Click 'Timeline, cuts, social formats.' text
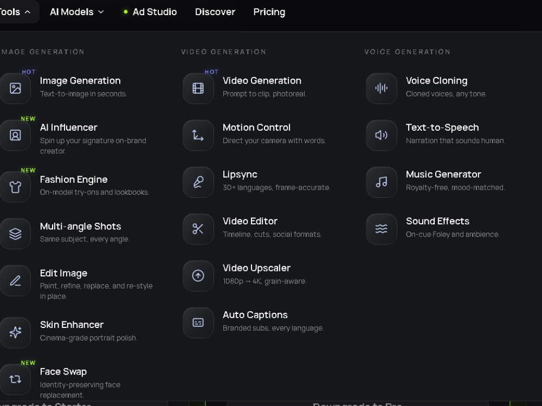 coord(272,235)
